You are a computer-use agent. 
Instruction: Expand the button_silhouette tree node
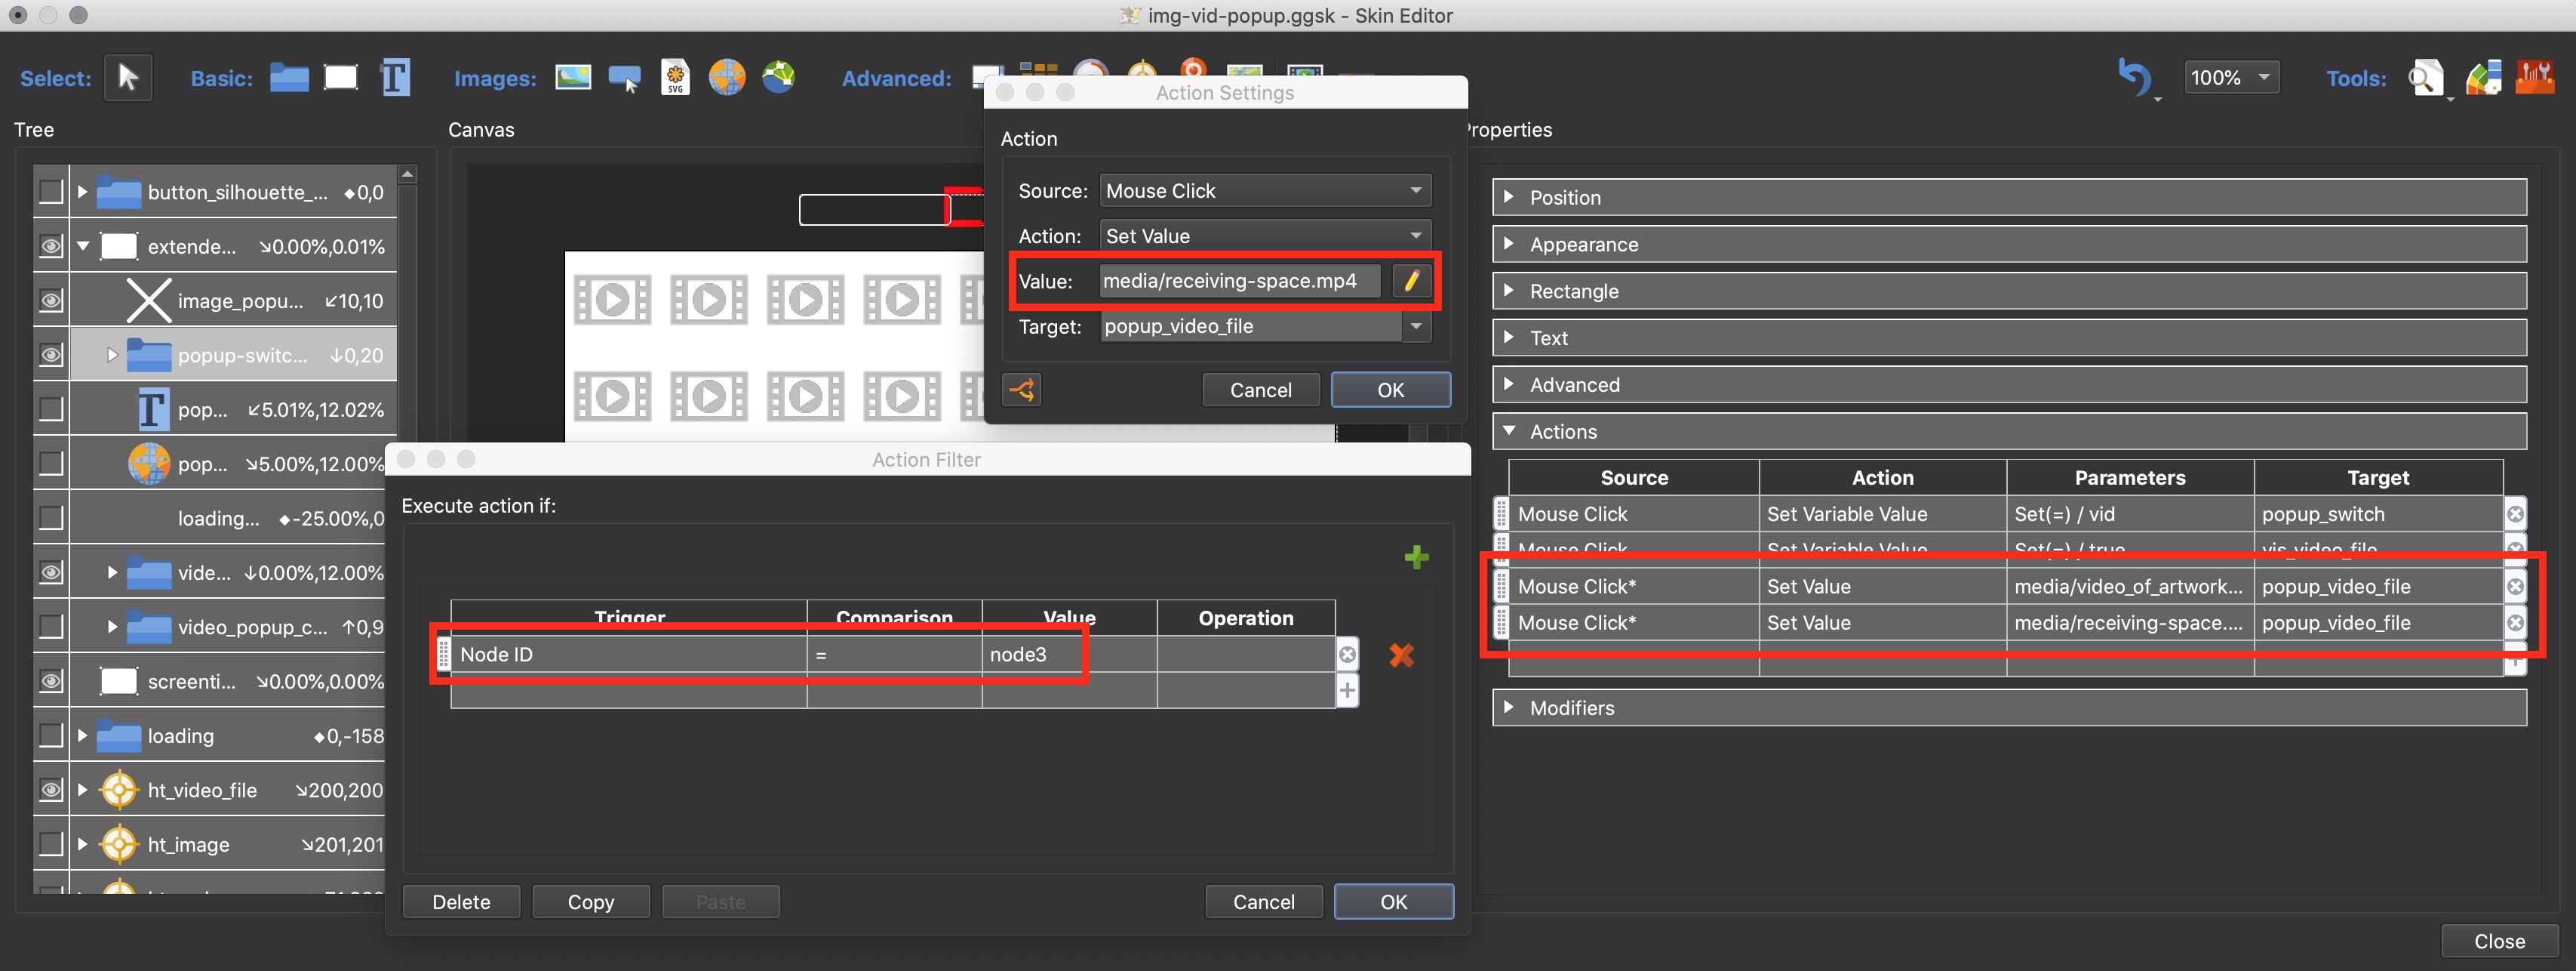coord(83,191)
